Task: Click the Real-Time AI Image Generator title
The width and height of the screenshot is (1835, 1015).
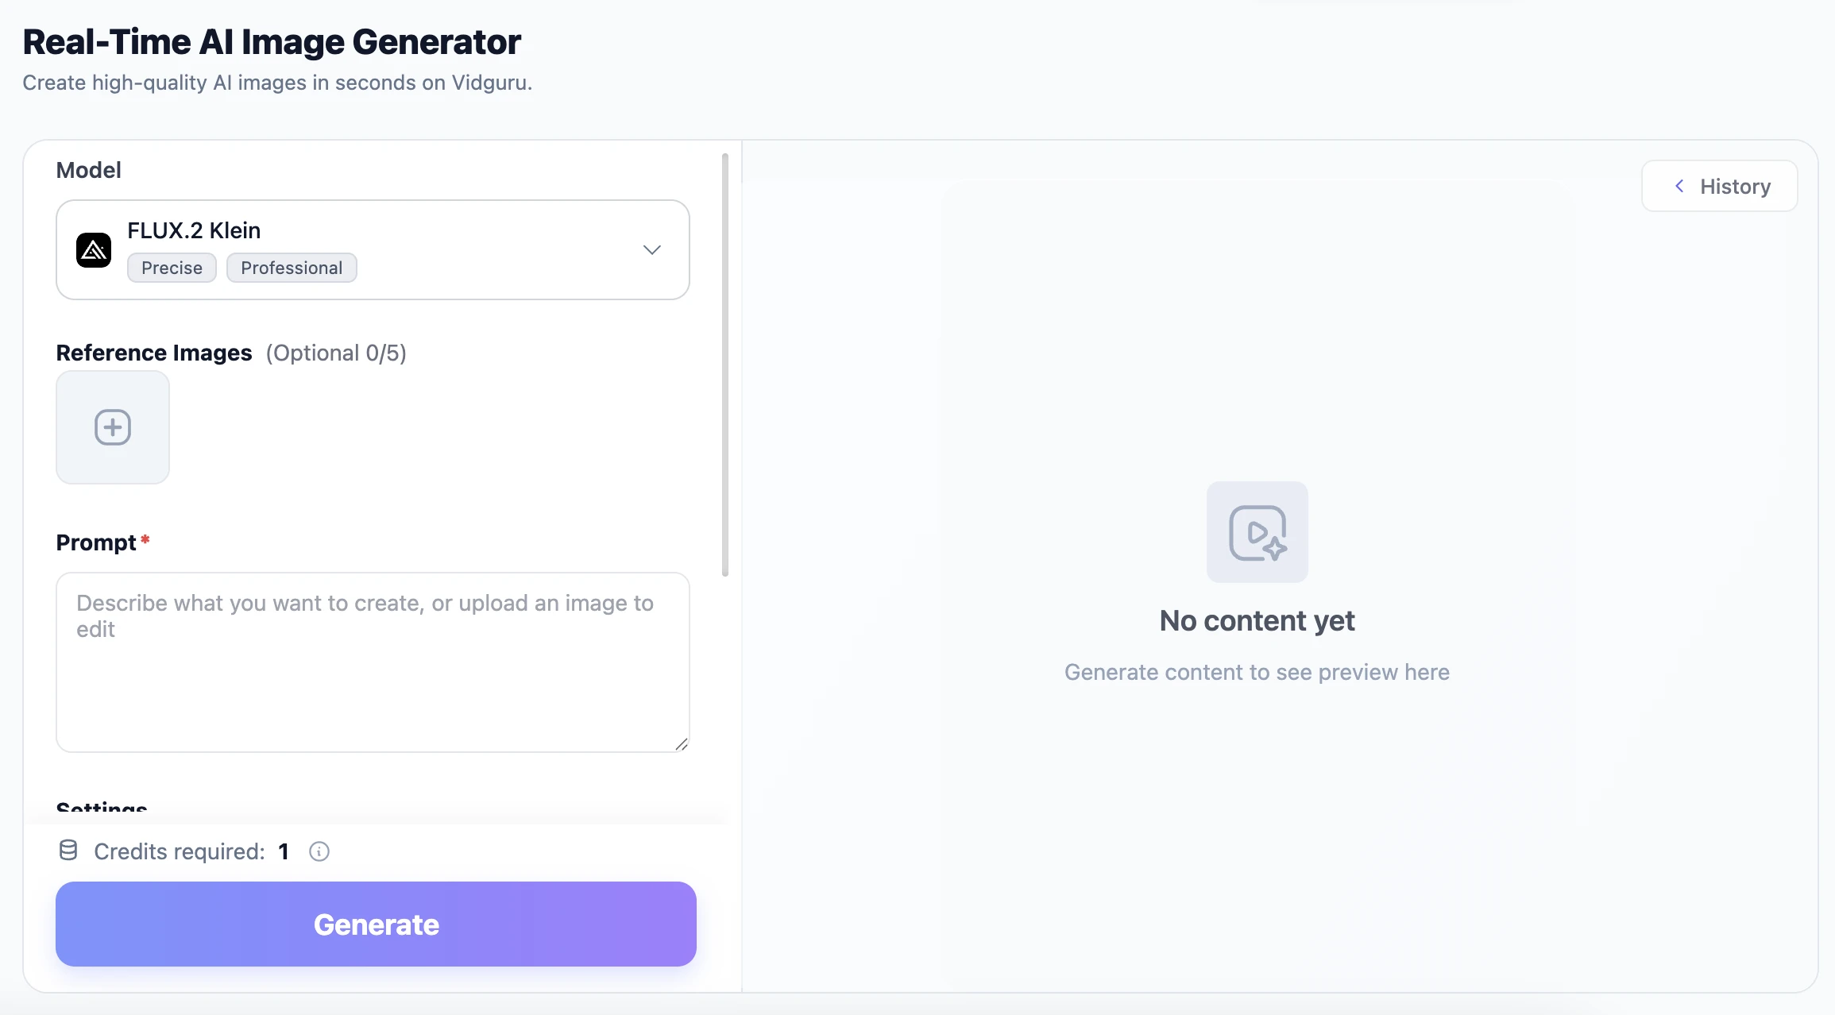Action: [272, 42]
